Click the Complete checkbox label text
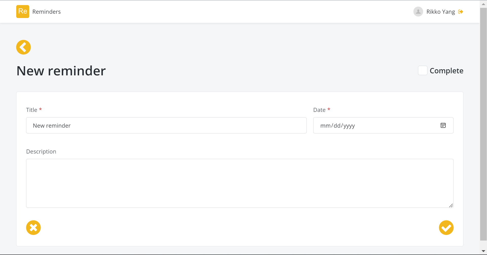487x255 pixels. 446,71
